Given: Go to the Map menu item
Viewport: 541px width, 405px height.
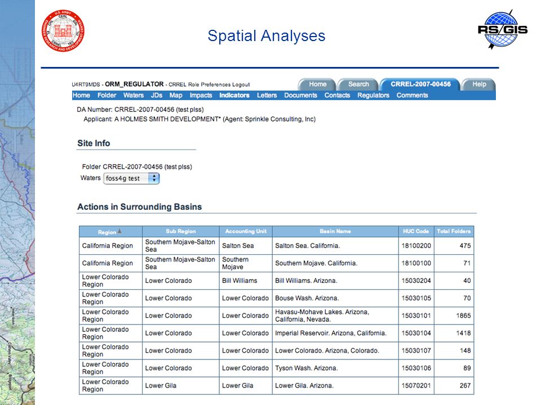Looking at the screenshot, I should coord(176,96).
